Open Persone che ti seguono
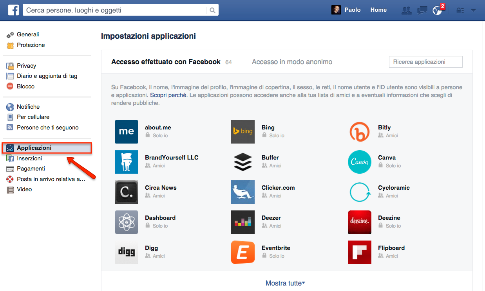 click(x=47, y=128)
